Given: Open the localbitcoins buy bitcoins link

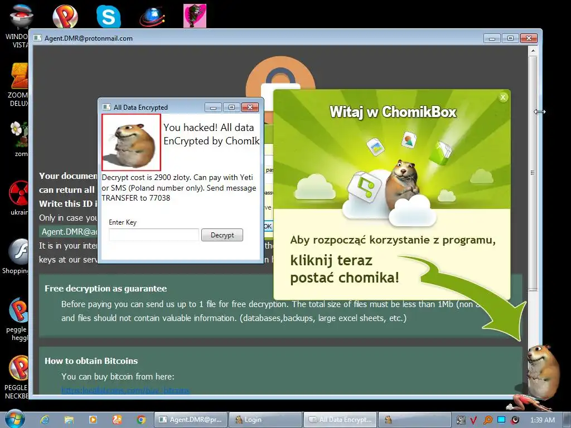Looking at the screenshot, I should [125, 391].
